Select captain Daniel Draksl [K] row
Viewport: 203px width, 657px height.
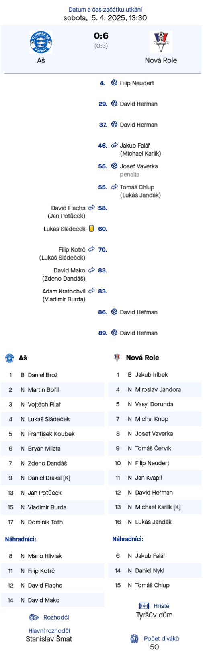(52, 478)
